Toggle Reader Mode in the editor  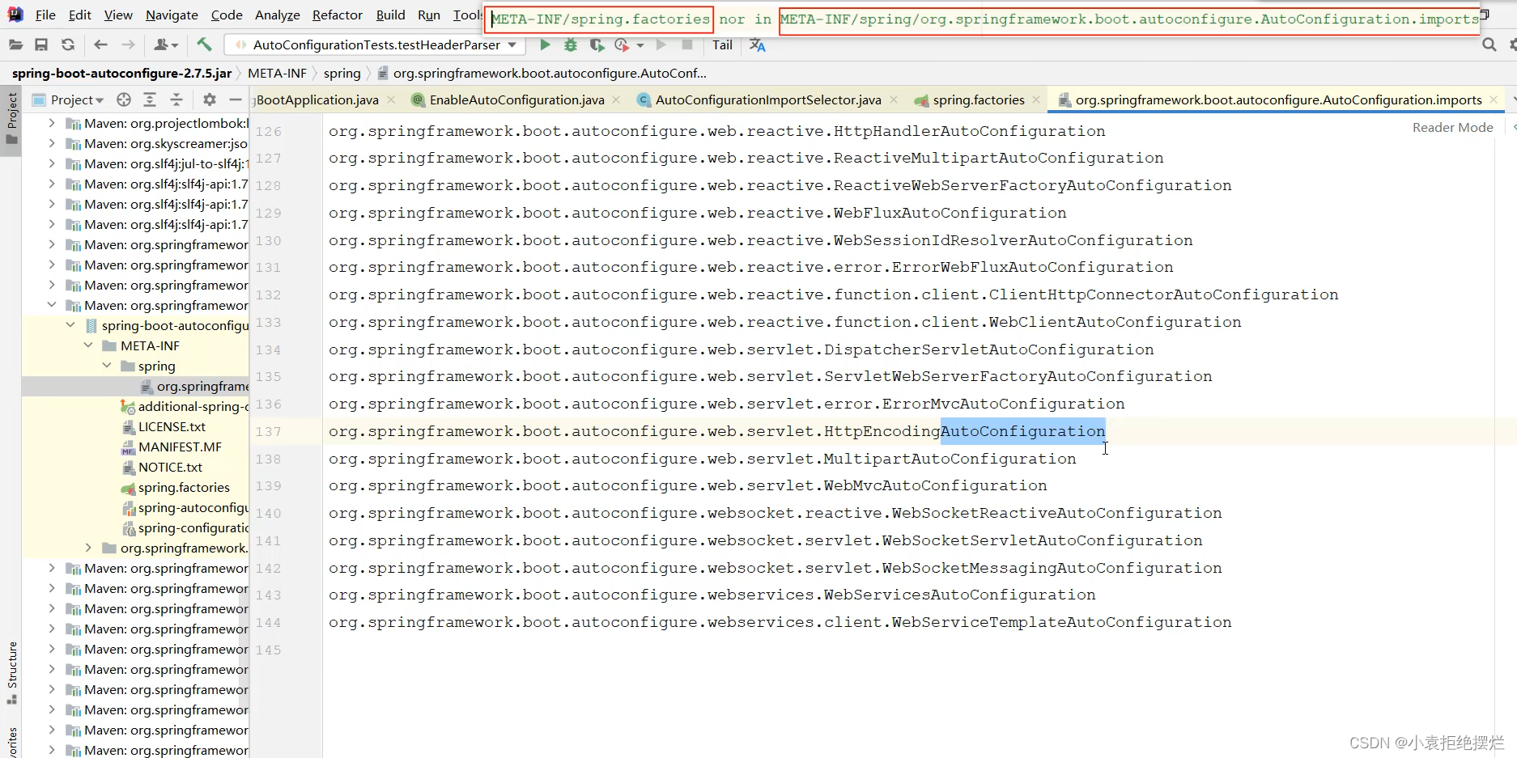[x=1453, y=127]
